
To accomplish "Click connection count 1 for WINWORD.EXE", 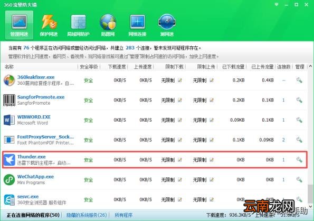I will [283, 120].
